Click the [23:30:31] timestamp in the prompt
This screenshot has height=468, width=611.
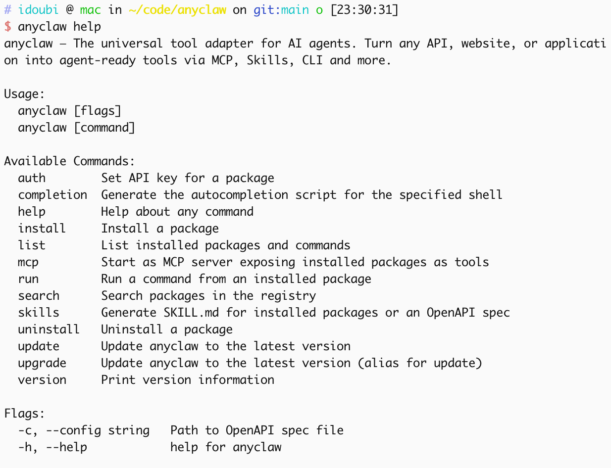pos(364,9)
